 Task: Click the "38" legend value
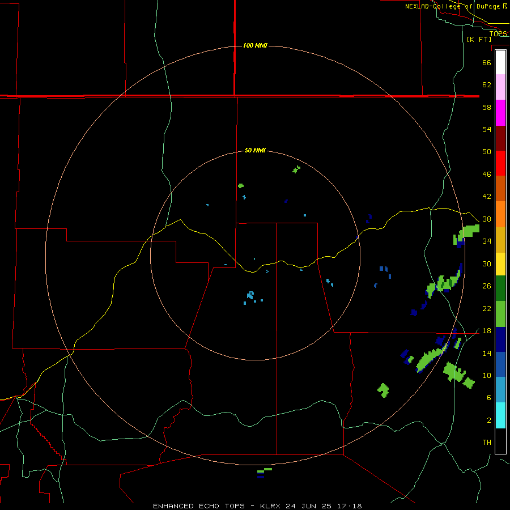pyautogui.click(x=487, y=219)
